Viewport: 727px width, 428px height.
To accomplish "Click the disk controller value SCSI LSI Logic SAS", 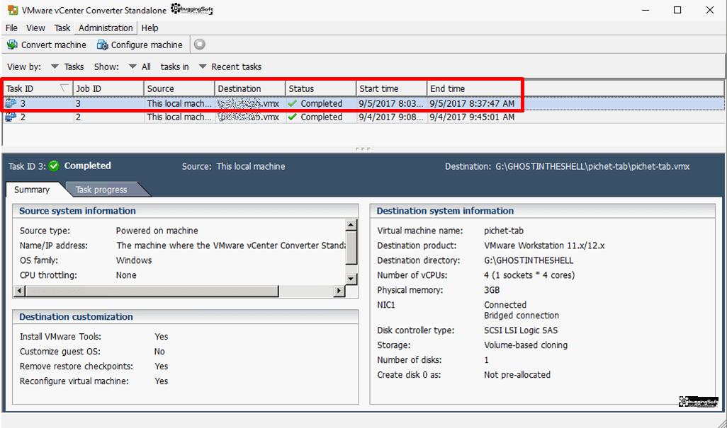I will [x=521, y=330].
